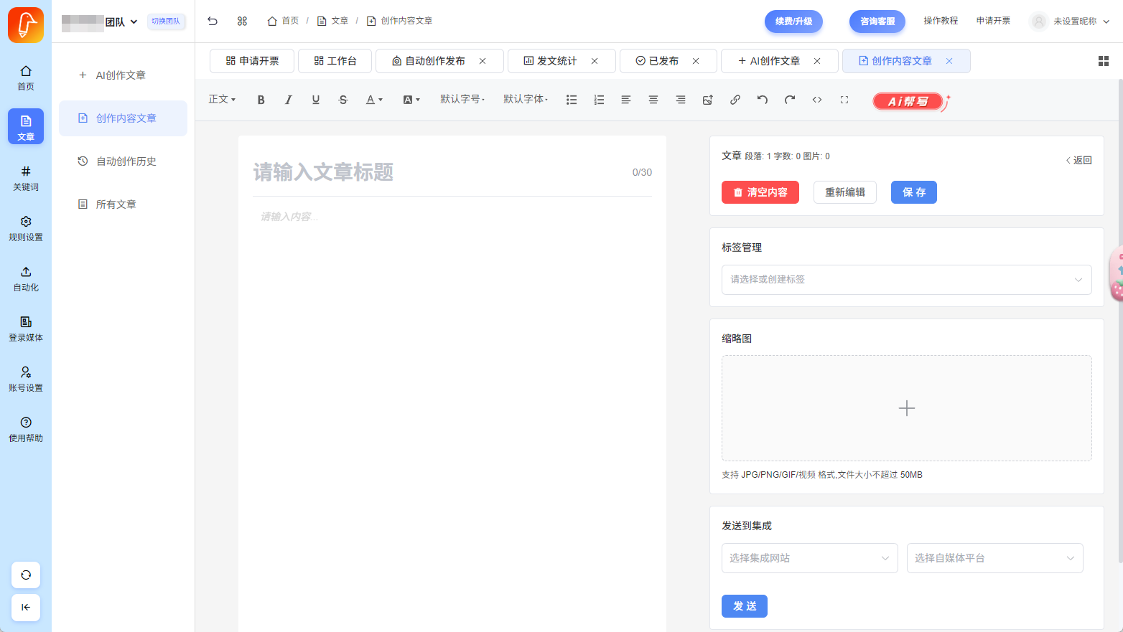Insert an image via the toolbar image icon
This screenshot has width=1123, height=632.
tap(708, 100)
